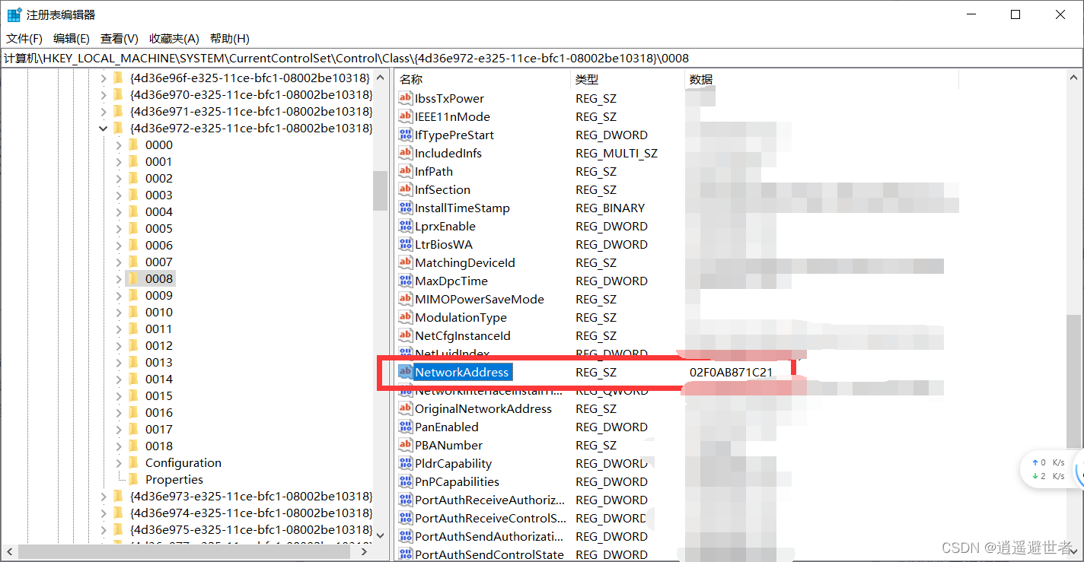Click the binary icon beside PnPCapabilities
Image resolution: width=1084 pixels, height=562 pixels.
pyautogui.click(x=406, y=481)
